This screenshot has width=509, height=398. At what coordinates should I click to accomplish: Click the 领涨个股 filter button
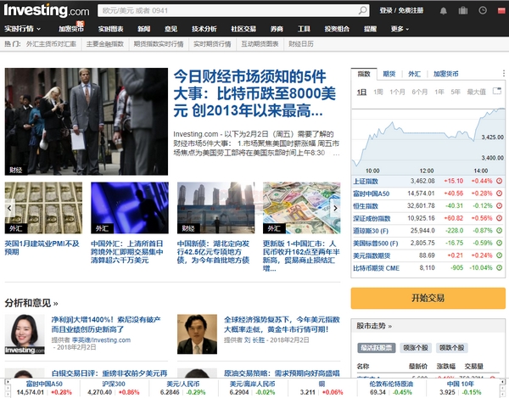(x=416, y=348)
